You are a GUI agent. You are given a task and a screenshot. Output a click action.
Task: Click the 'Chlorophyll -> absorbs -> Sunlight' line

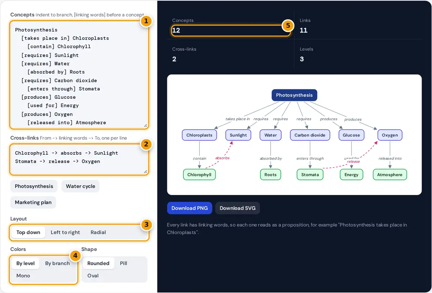pyautogui.click(x=67, y=153)
